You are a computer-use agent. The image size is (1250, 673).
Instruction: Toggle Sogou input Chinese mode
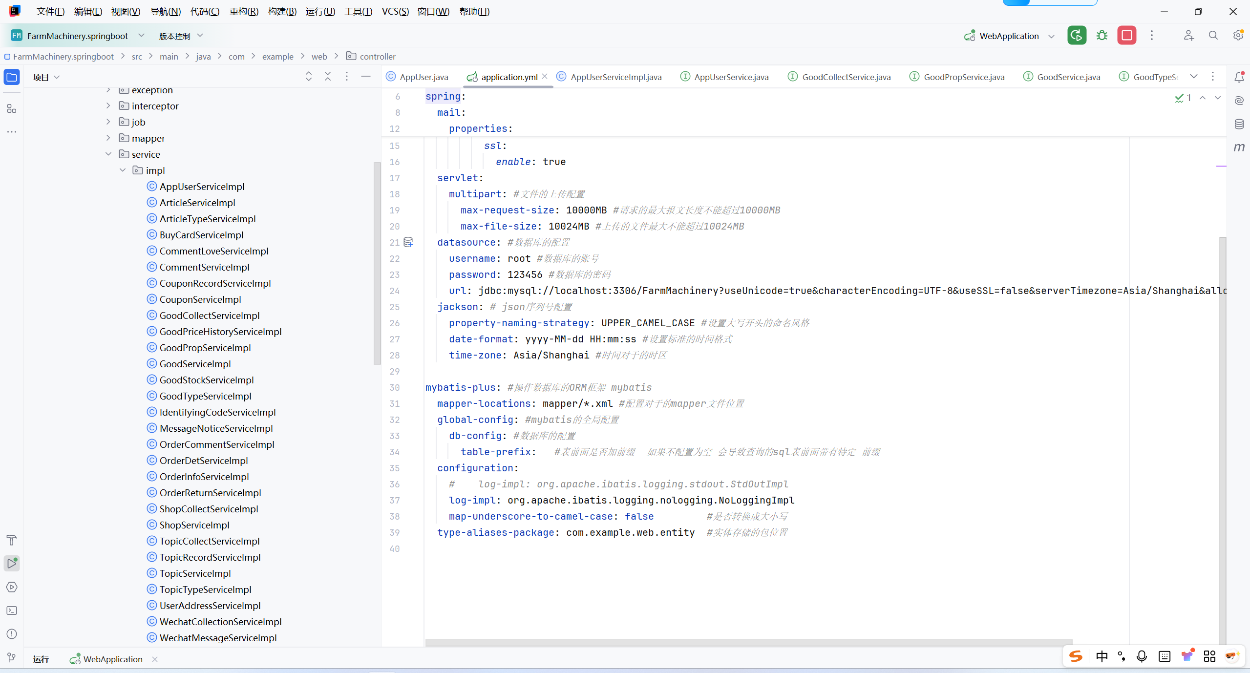click(x=1102, y=656)
